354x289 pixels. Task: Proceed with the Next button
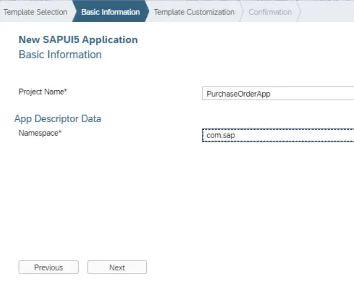[117, 267]
